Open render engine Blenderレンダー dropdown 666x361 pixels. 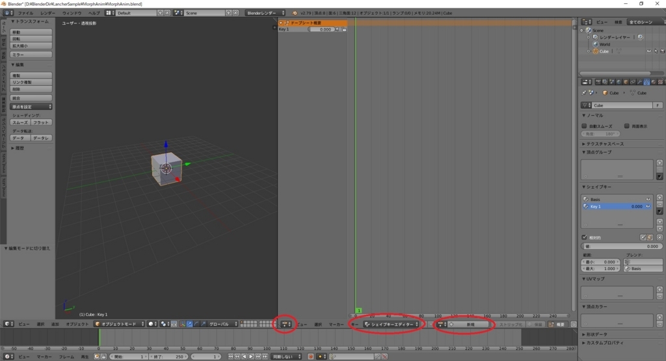265,13
